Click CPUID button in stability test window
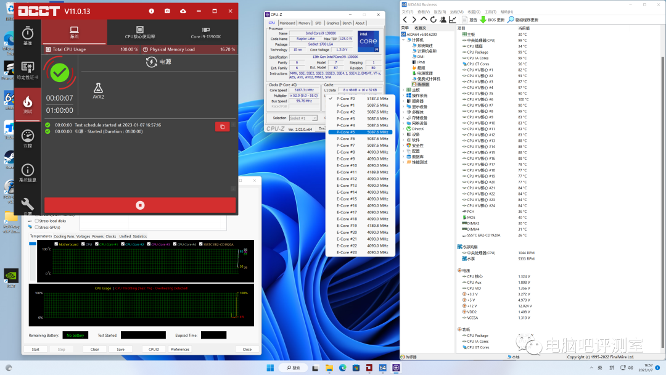Image resolution: width=666 pixels, height=375 pixels. click(x=154, y=350)
